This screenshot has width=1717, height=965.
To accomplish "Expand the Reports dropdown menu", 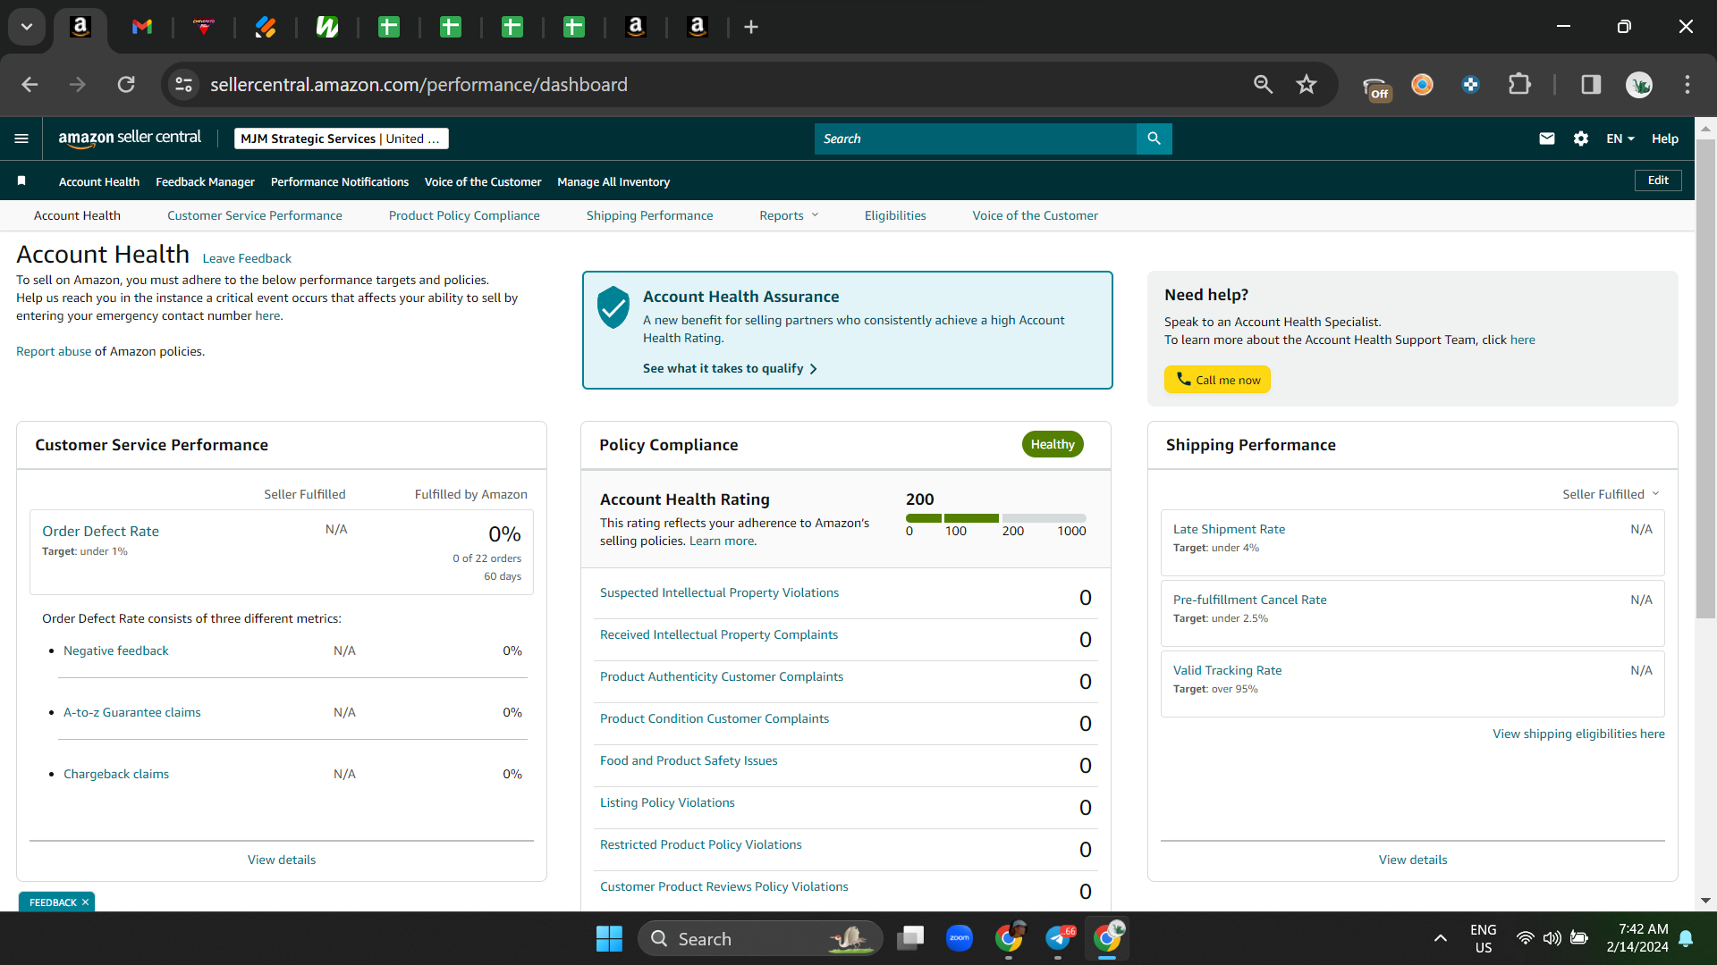I will 789,215.
